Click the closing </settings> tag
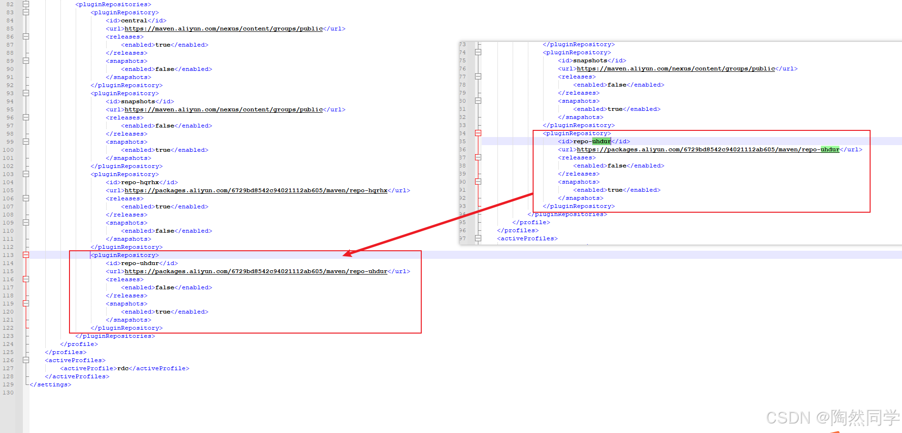The image size is (902, 433). [50, 384]
